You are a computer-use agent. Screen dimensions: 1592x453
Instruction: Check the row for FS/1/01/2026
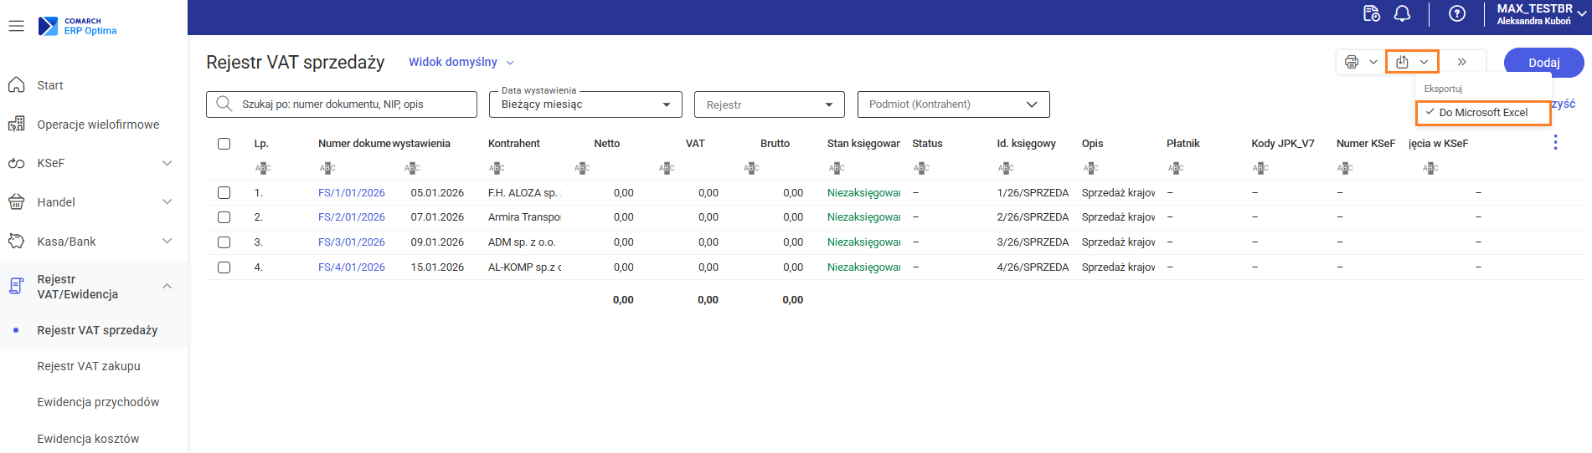(x=224, y=193)
